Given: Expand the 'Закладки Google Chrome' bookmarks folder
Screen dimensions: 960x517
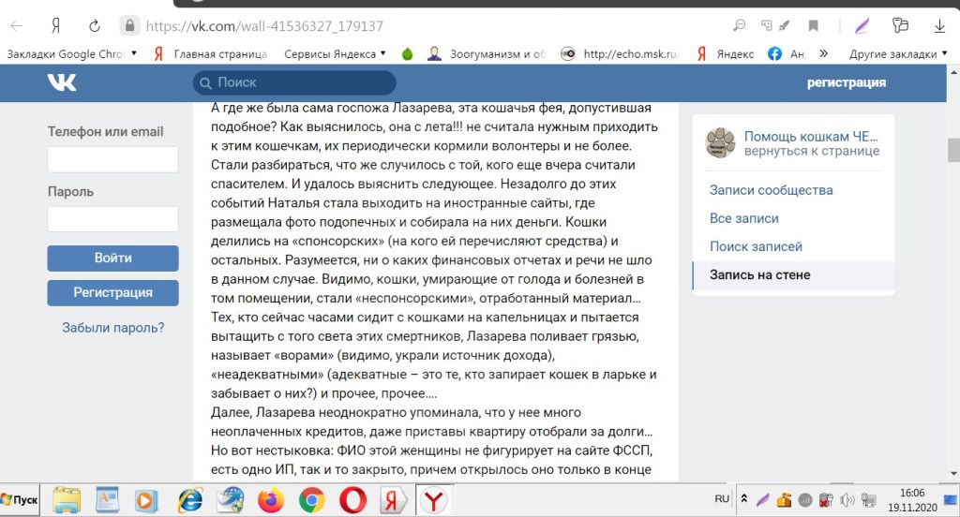Looking at the screenshot, I should coord(71,54).
